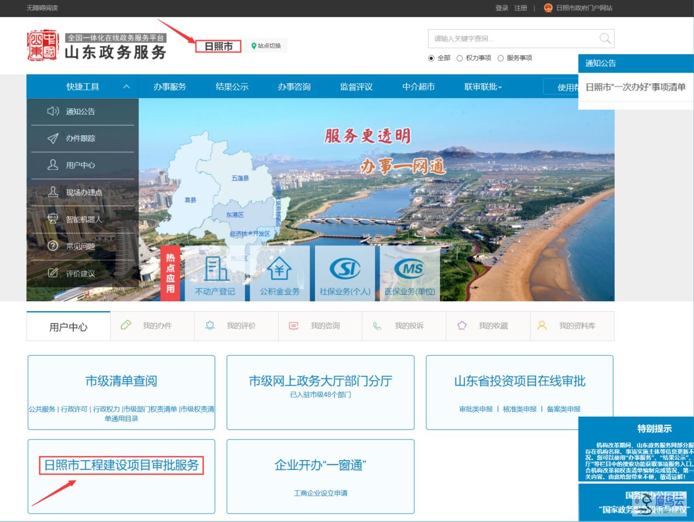Open 市级网上政务大厅部门分厅 card
Image resolution: width=694 pixels, height=522 pixels.
coord(320,392)
